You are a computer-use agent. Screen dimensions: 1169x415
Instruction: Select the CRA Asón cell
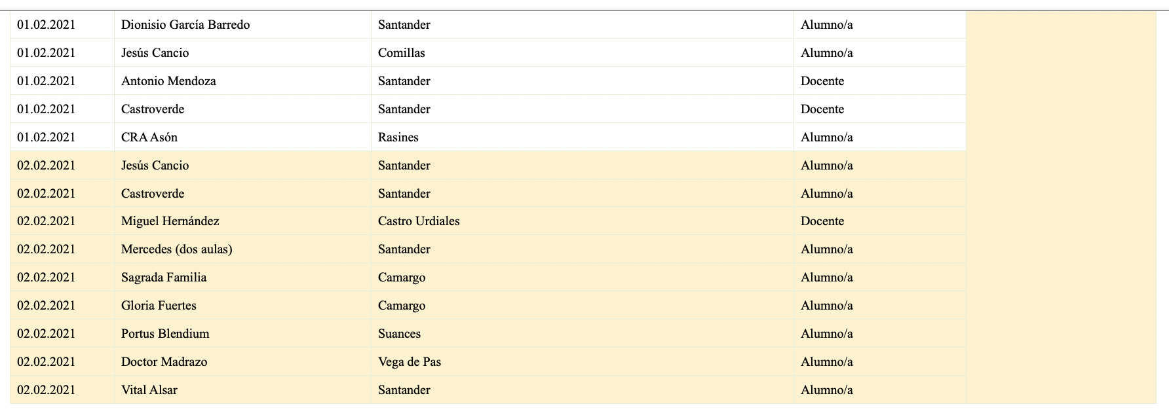[149, 137]
